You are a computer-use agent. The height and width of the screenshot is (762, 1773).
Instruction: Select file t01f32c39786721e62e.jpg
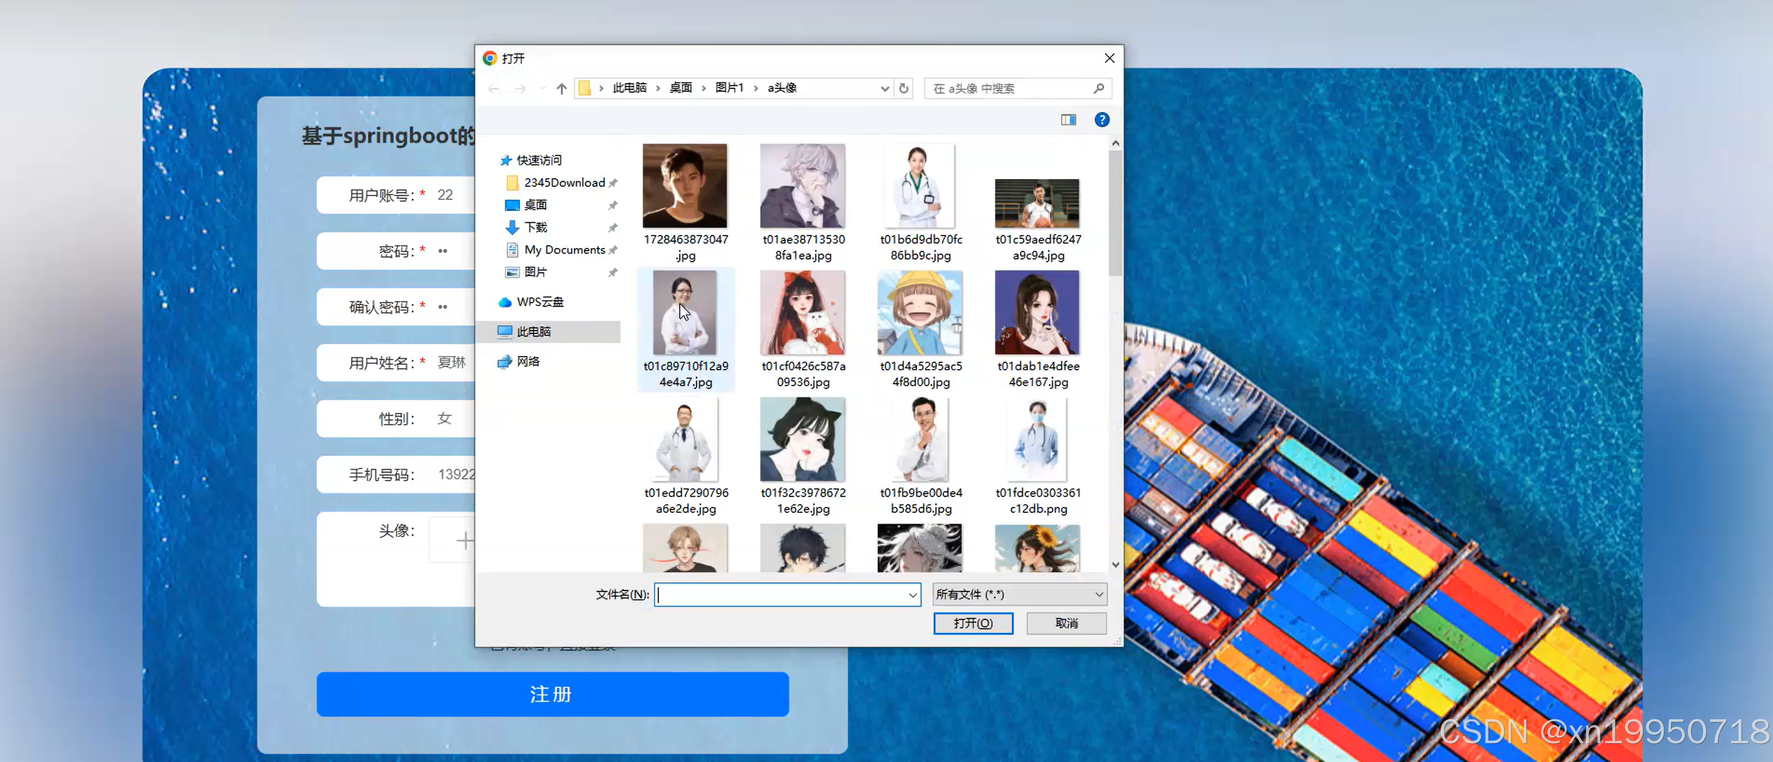point(802,457)
